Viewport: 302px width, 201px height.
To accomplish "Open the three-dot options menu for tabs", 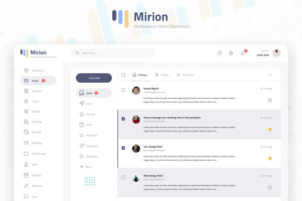I will click(271, 75).
